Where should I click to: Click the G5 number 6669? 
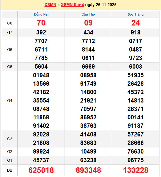(x=88, y=67)
